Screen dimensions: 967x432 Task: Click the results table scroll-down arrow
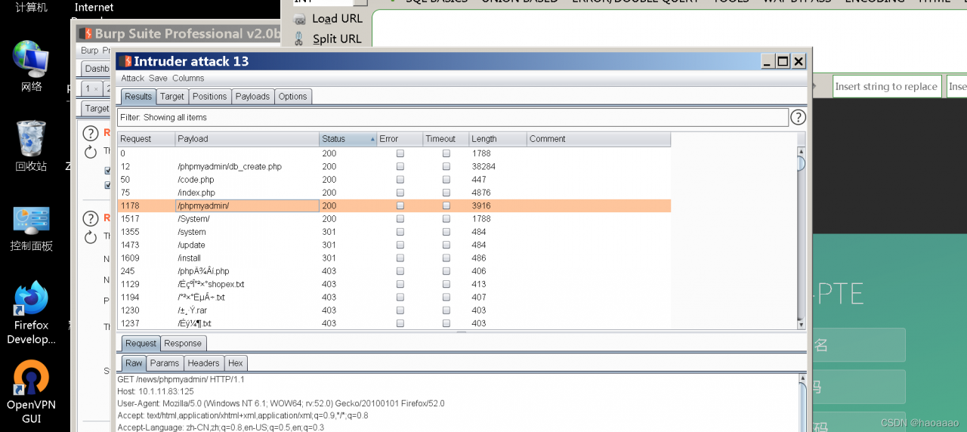pyautogui.click(x=801, y=324)
